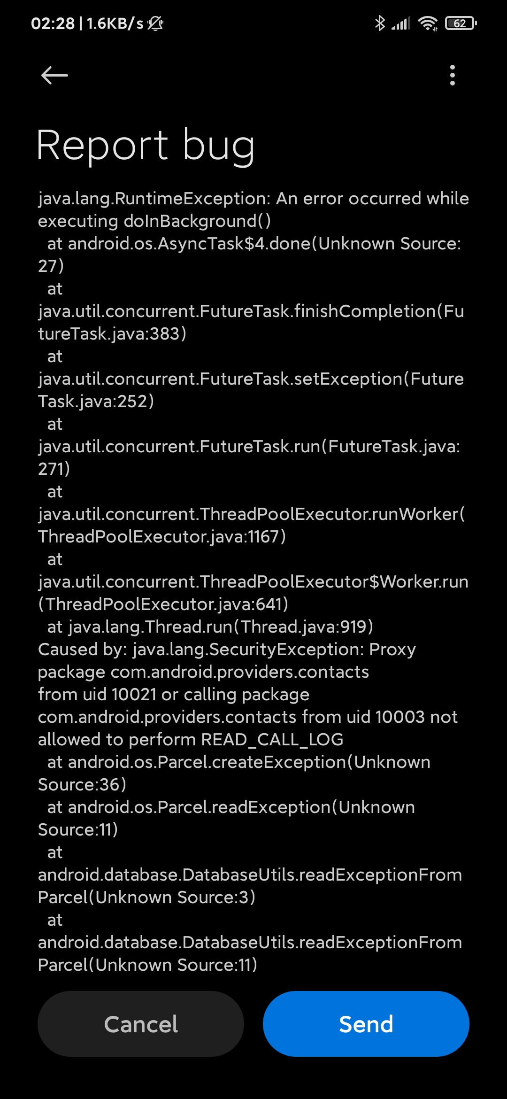Tap the READ_CALL_LOG permission text
The width and height of the screenshot is (507, 1099).
point(272,740)
